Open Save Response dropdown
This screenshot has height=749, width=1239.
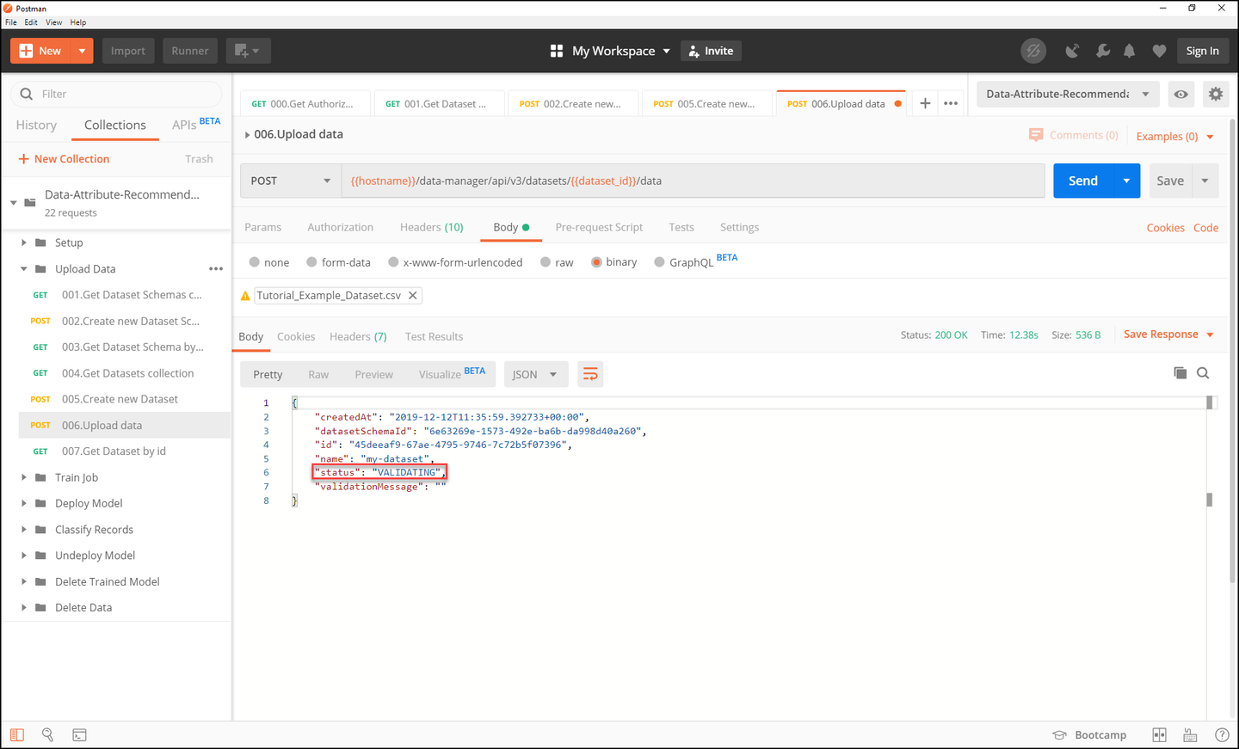coord(1168,334)
